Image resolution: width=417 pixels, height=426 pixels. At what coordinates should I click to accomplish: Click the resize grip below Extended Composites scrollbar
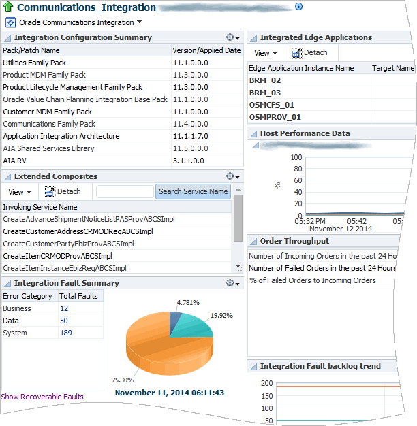click(240, 269)
